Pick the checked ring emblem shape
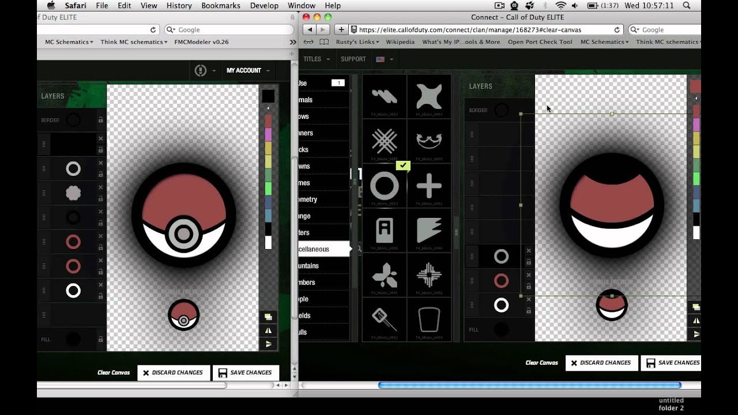Viewport: 738px width, 415px height. pyautogui.click(x=385, y=186)
